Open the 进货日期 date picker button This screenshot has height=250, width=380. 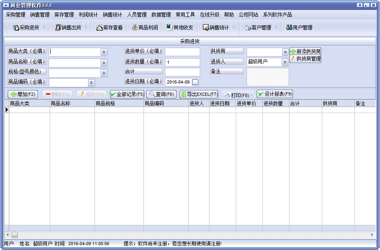coord(195,82)
